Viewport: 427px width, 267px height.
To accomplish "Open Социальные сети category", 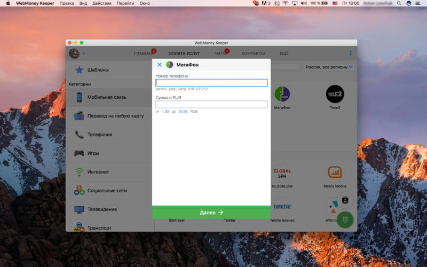I will (x=110, y=191).
